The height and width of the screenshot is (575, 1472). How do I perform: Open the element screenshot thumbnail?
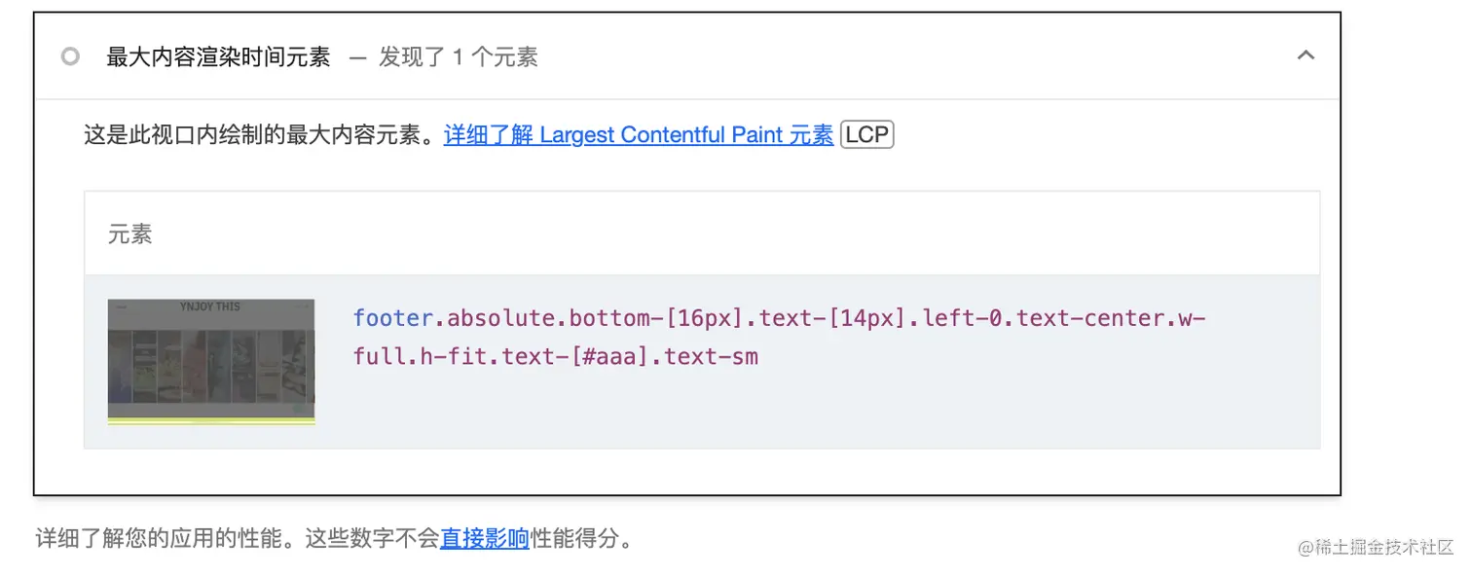[211, 362]
